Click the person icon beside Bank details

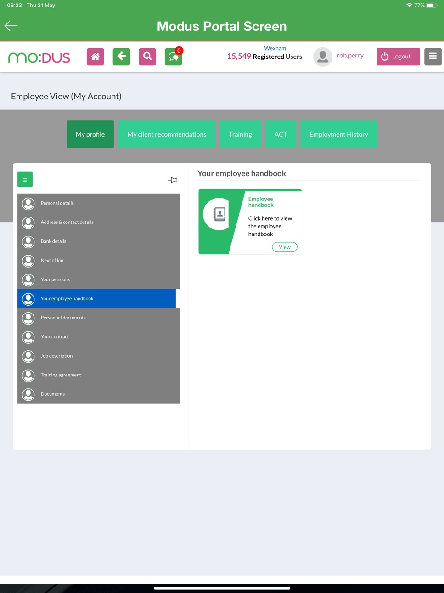(28, 241)
